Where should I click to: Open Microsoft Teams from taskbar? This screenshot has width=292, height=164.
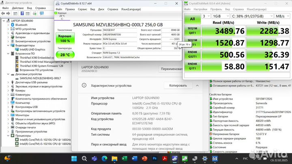[94, 159]
